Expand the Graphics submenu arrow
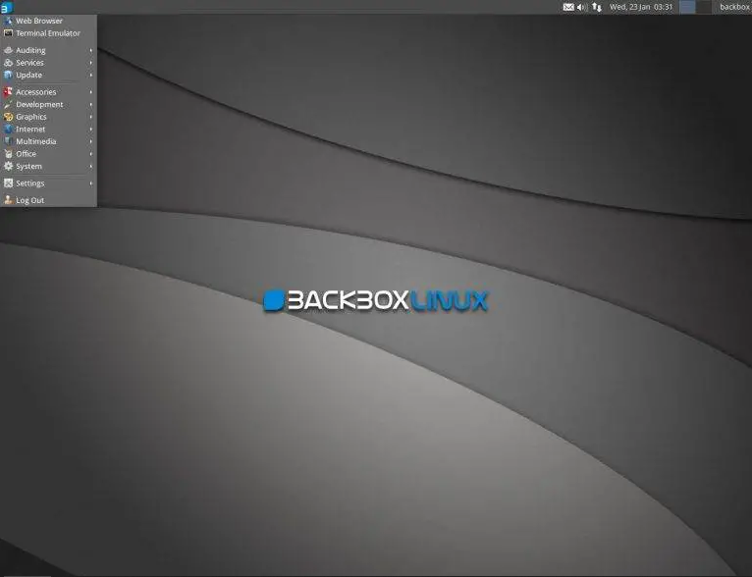The width and height of the screenshot is (752, 577). (x=90, y=117)
